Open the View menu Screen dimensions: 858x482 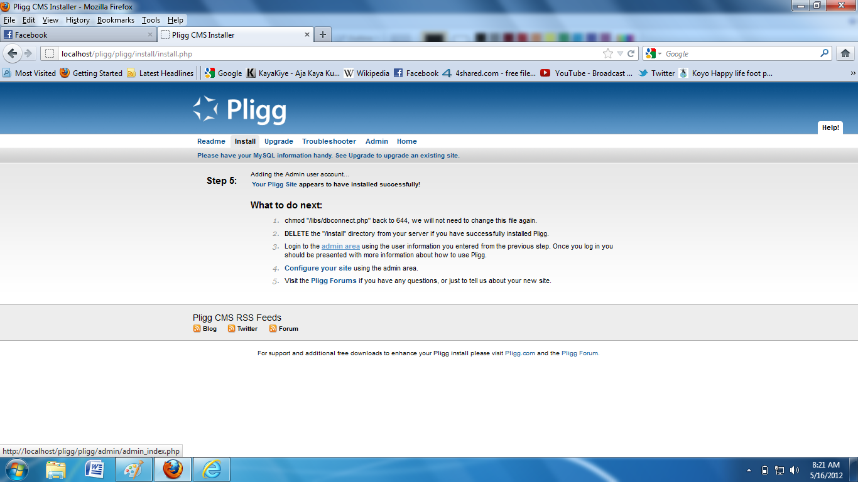[50, 20]
